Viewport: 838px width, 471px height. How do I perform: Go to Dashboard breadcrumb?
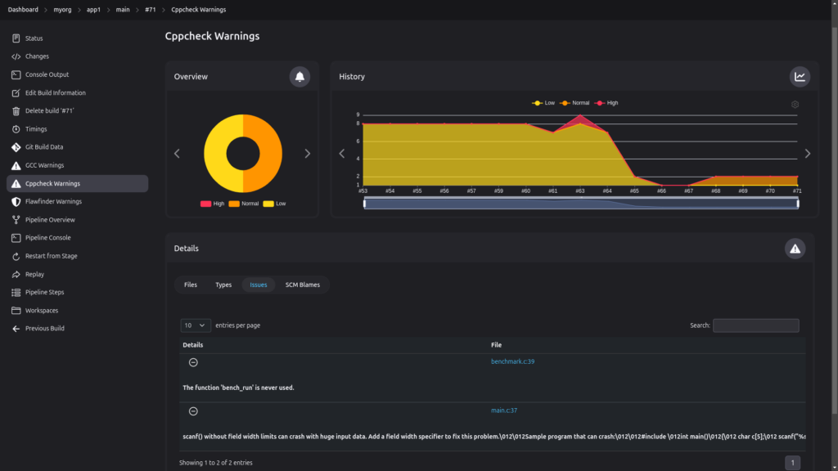(x=23, y=10)
